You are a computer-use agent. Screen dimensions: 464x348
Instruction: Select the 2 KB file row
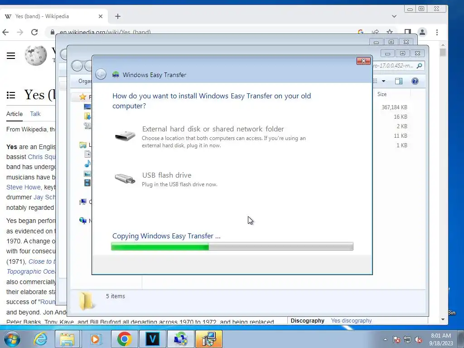coord(401,126)
